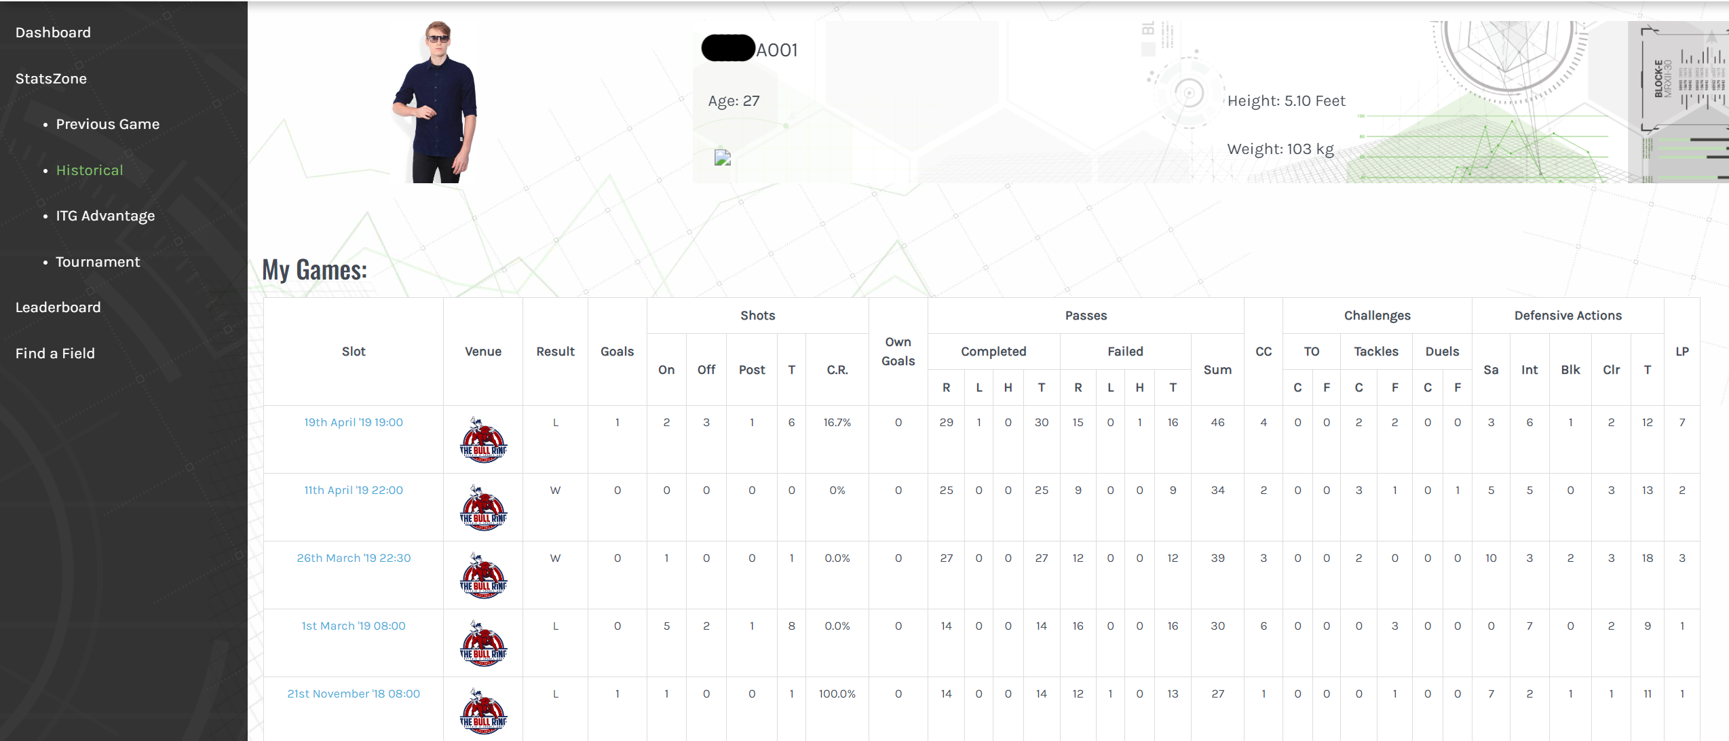Click The Bull Ring logo in 26th March row
Viewport: 1729px width, 741px height.
[x=483, y=575]
